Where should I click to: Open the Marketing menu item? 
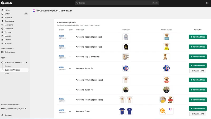[9, 25]
